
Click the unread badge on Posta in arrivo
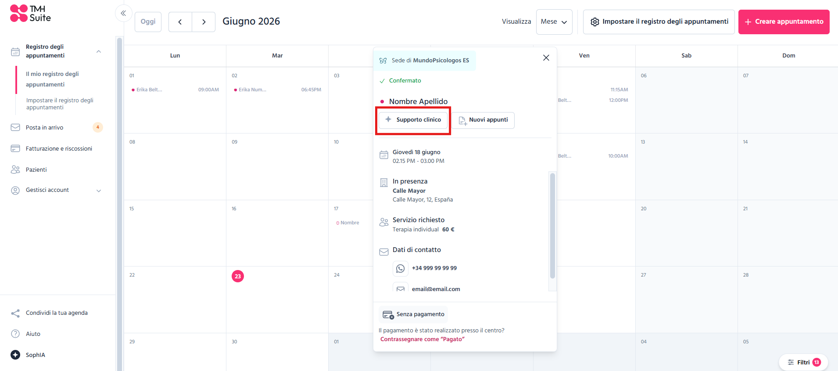[x=98, y=127]
